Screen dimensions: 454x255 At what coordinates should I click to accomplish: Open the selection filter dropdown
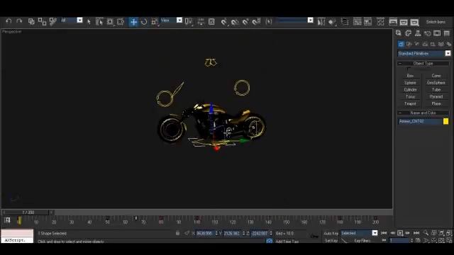pyautogui.click(x=79, y=21)
